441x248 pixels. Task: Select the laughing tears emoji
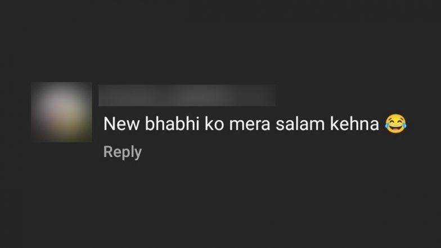tap(396, 124)
